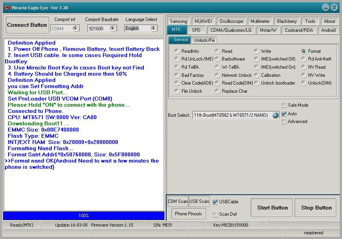This screenshot has height=239, width=342.
Task: Open the Coolsand/RDA tab
Action: [299, 30]
